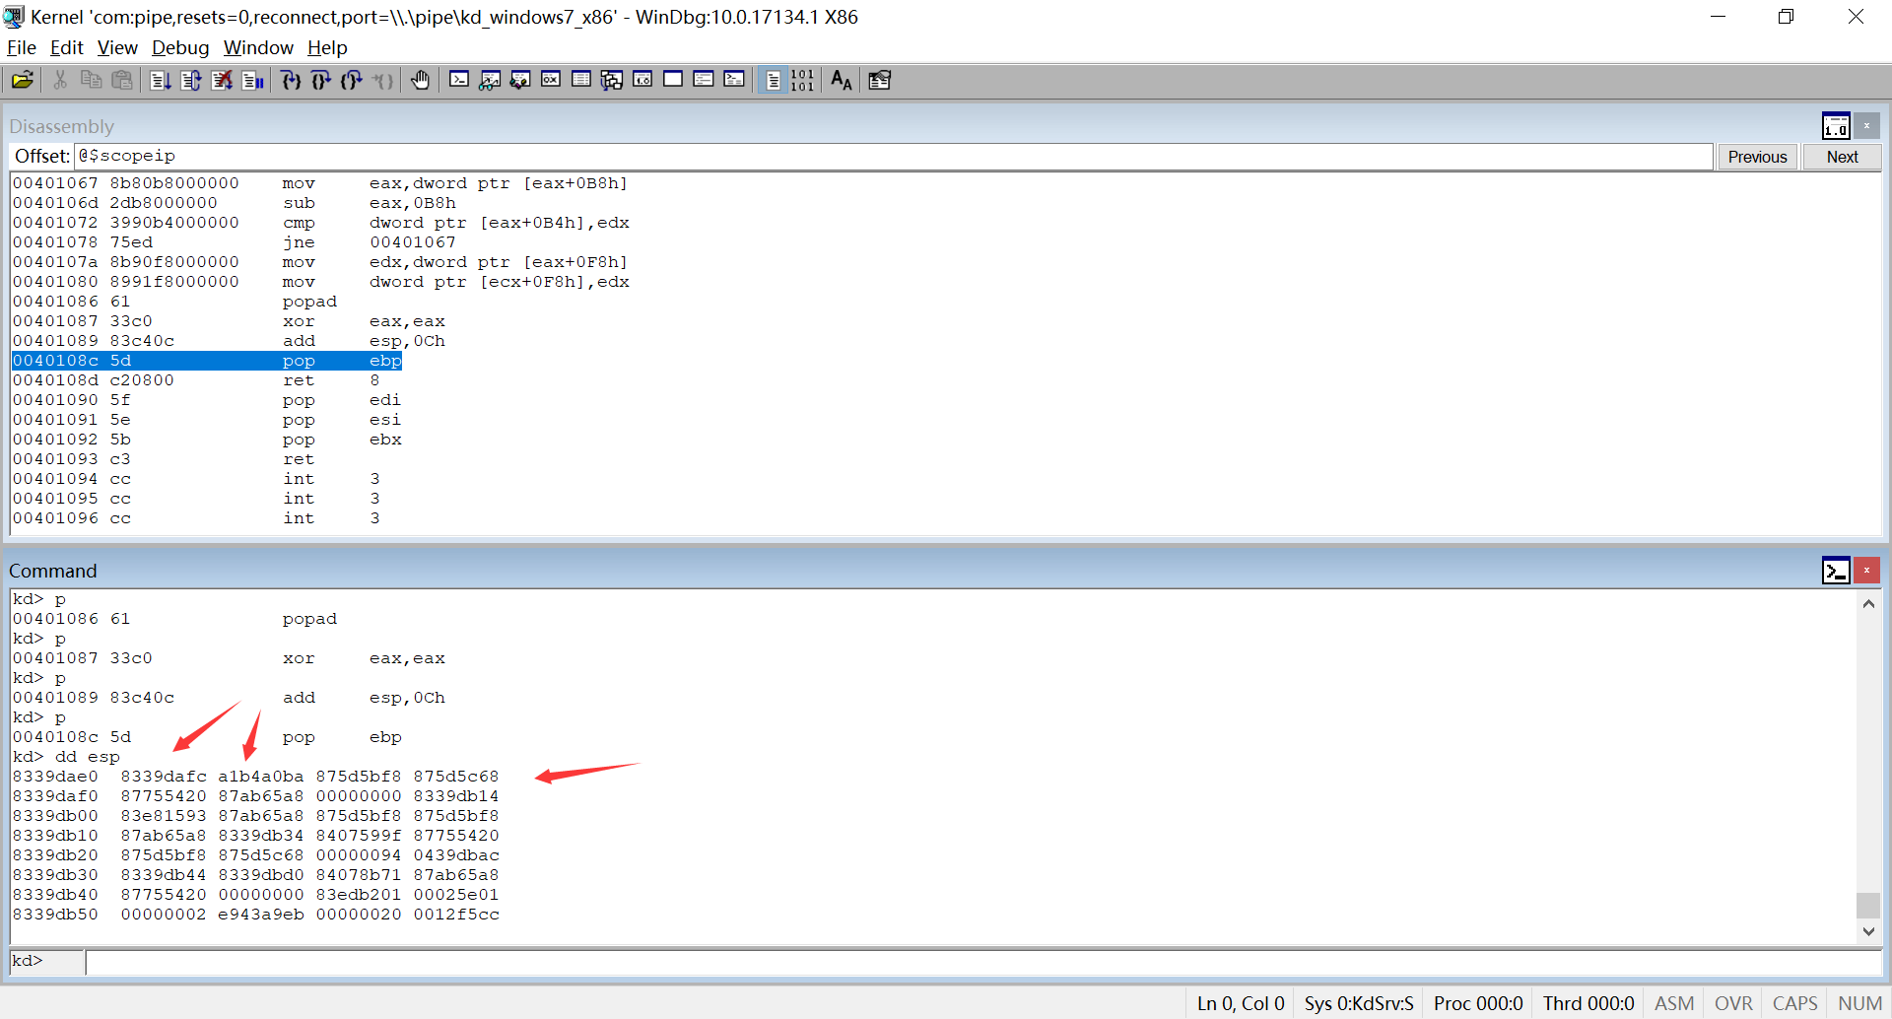
Task: Open the View menu
Action: pos(117,47)
